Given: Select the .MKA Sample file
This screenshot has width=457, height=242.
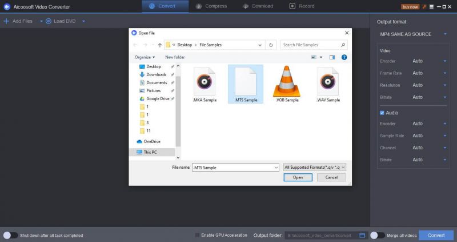Looking at the screenshot, I should (205, 85).
